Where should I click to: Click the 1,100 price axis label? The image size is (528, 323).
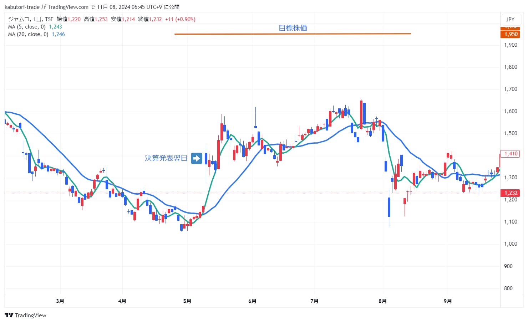[511, 222]
